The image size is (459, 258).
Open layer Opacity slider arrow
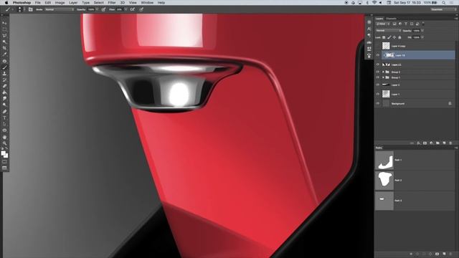tap(422, 31)
